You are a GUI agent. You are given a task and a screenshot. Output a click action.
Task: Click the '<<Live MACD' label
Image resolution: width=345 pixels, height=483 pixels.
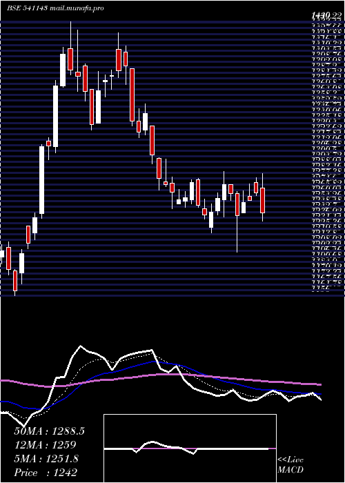[x=290, y=465]
